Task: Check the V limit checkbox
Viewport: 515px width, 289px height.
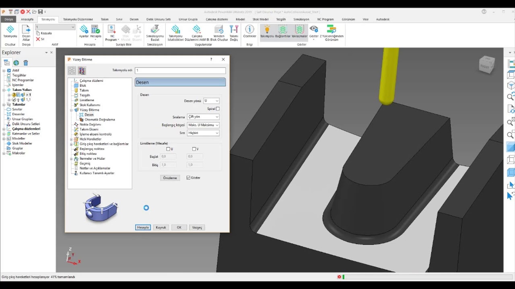Action: pos(194,149)
